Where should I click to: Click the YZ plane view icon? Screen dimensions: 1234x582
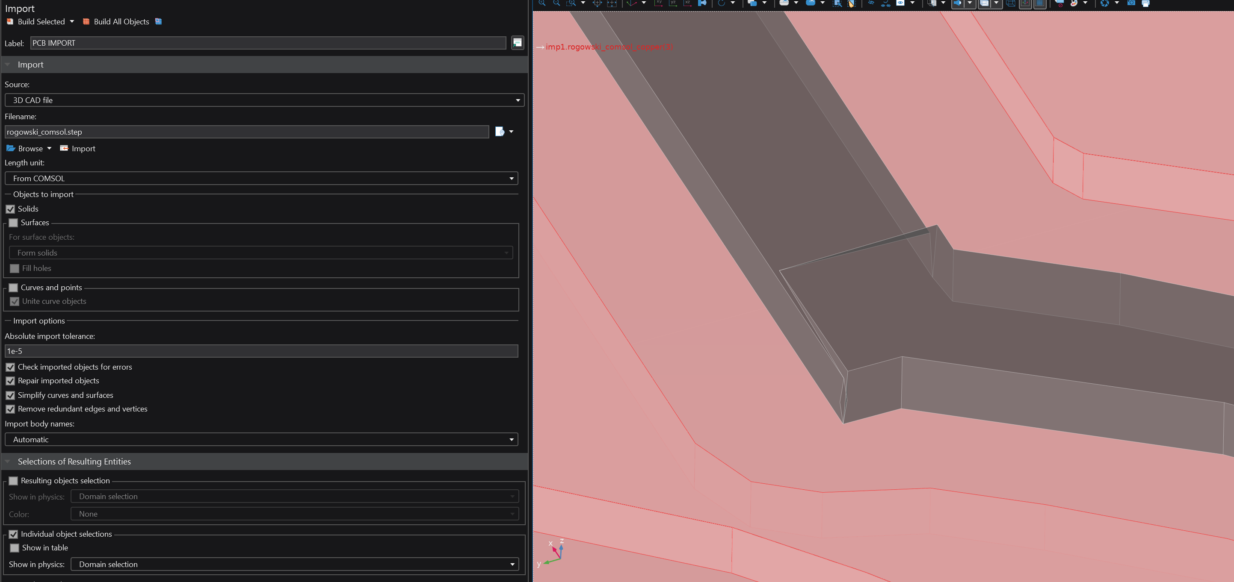tap(672, 3)
